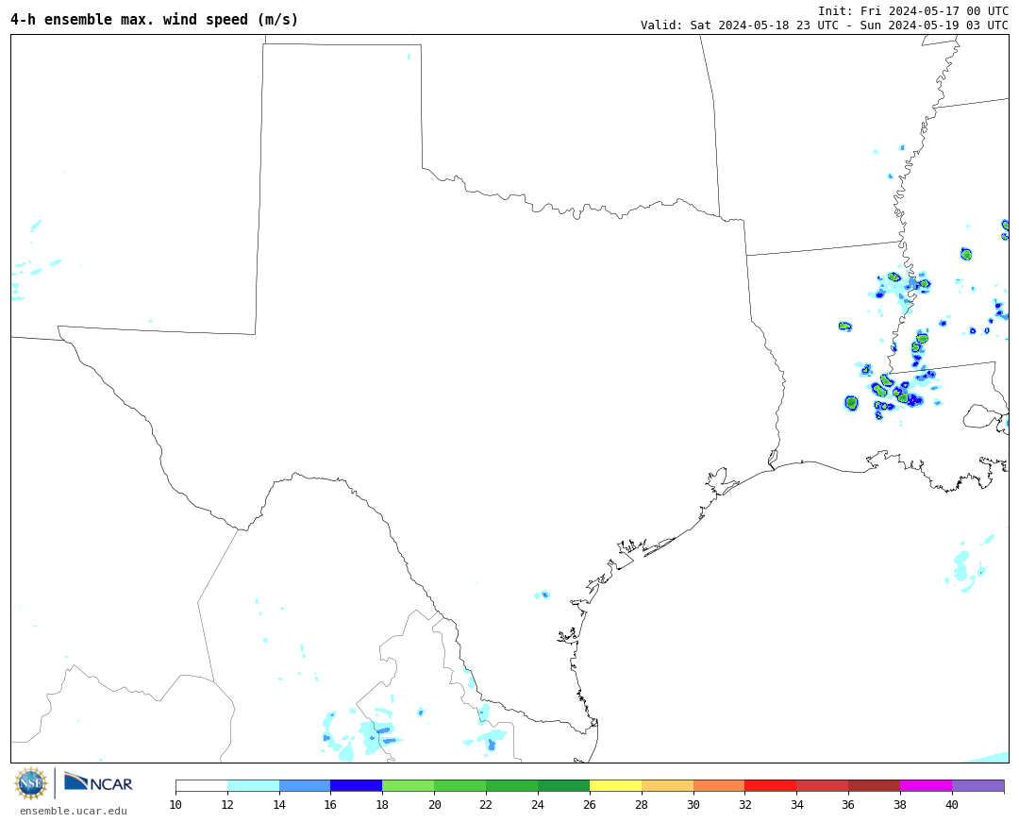The height and width of the screenshot is (822, 1019).
Task: Click the yellow 26-28 color swatch
Action: click(615, 785)
